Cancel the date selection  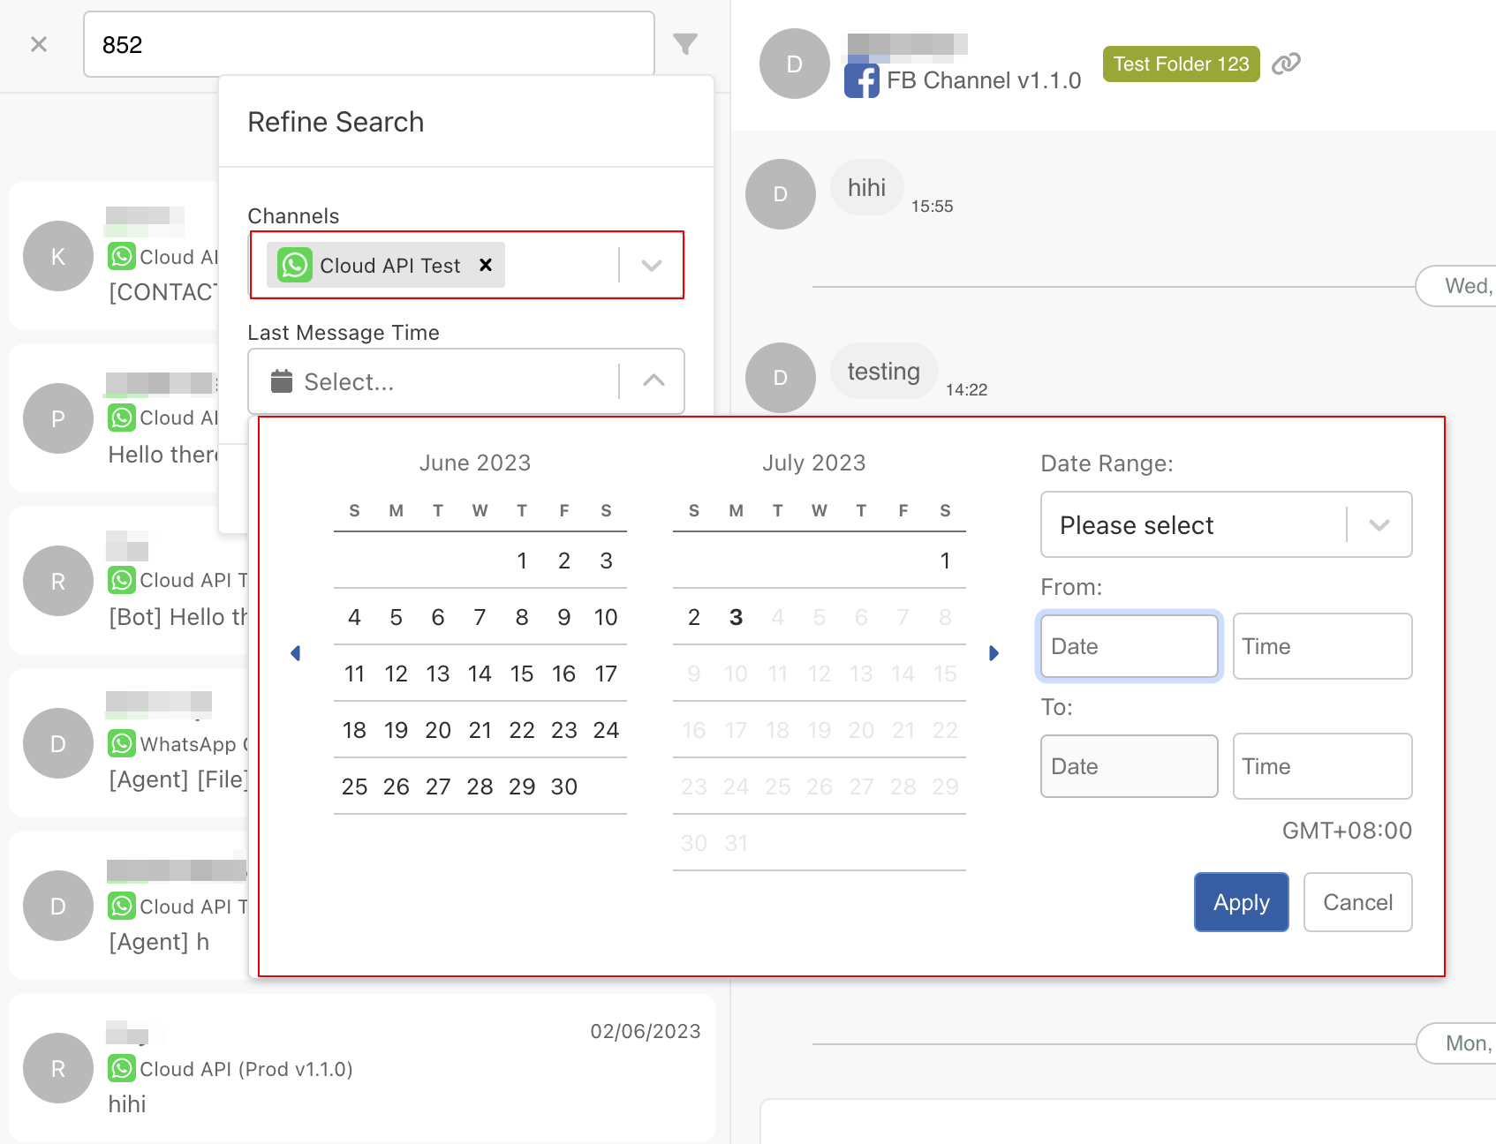(x=1357, y=902)
